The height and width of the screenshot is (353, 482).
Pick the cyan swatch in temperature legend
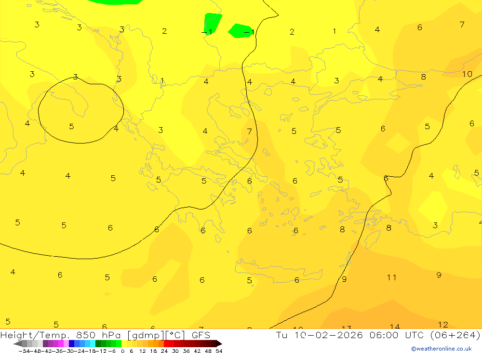(93, 344)
